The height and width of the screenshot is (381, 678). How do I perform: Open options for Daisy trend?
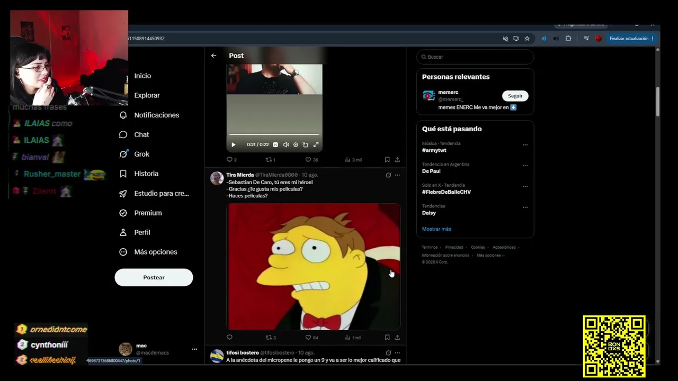525,207
